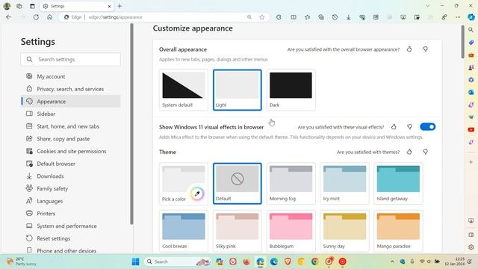Screen dimensions: 478x269
Task: Open the Settings and more ellipsis menu
Action: [x=458, y=17]
